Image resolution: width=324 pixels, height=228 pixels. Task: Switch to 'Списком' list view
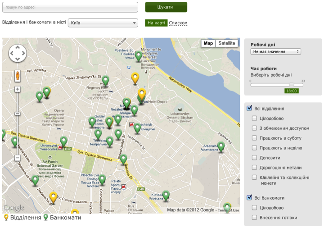178,23
